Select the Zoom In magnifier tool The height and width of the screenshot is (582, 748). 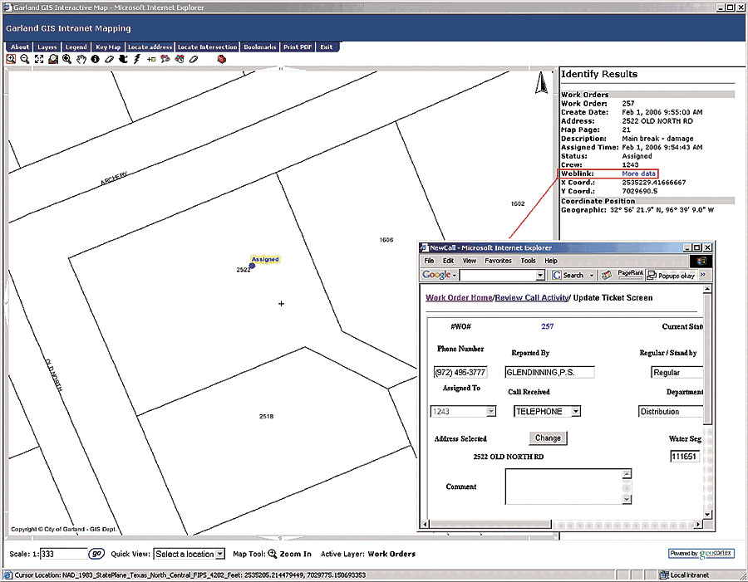(12, 60)
